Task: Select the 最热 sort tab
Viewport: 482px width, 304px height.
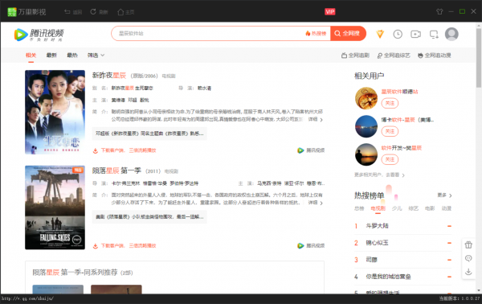Action: pos(72,55)
